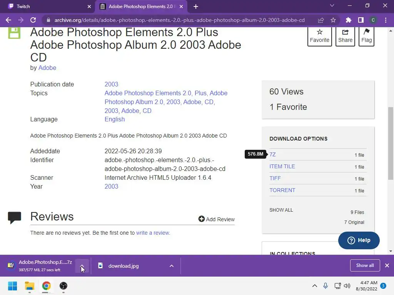Bookmark this page with the star icon

click(x=333, y=20)
